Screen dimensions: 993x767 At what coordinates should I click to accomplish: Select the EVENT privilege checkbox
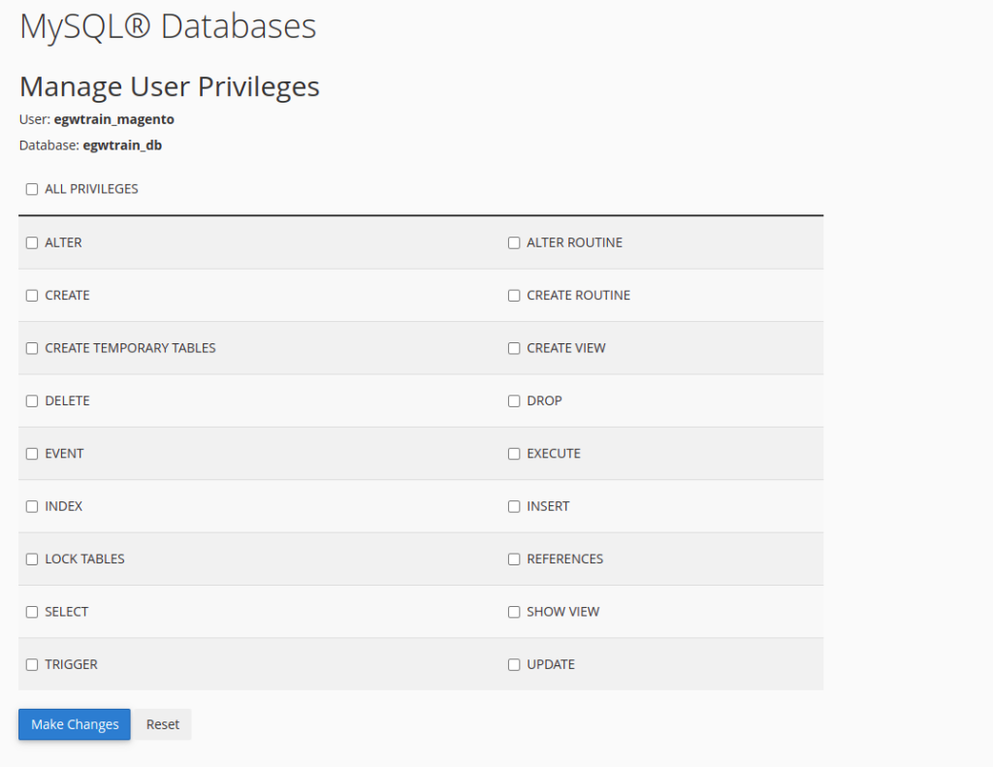click(32, 454)
